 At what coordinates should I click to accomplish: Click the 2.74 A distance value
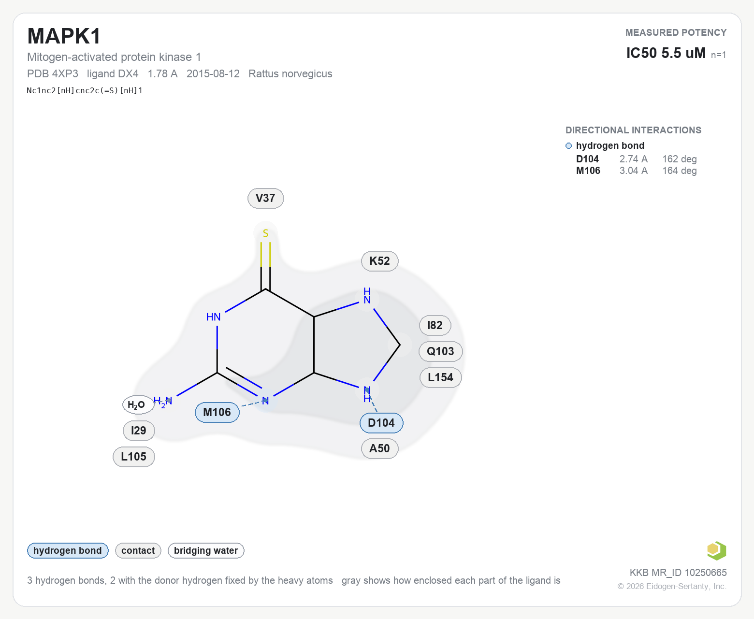[x=634, y=159]
